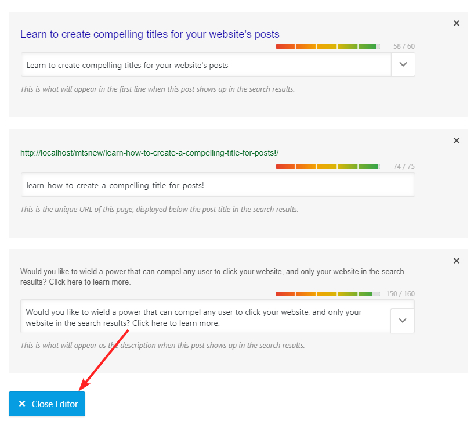Click inside the meta description textarea
This screenshot has height=428, width=474.
[x=206, y=317]
